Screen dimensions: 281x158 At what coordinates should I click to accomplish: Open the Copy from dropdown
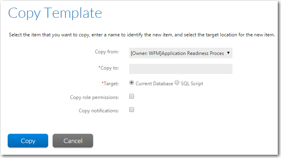pos(181,53)
